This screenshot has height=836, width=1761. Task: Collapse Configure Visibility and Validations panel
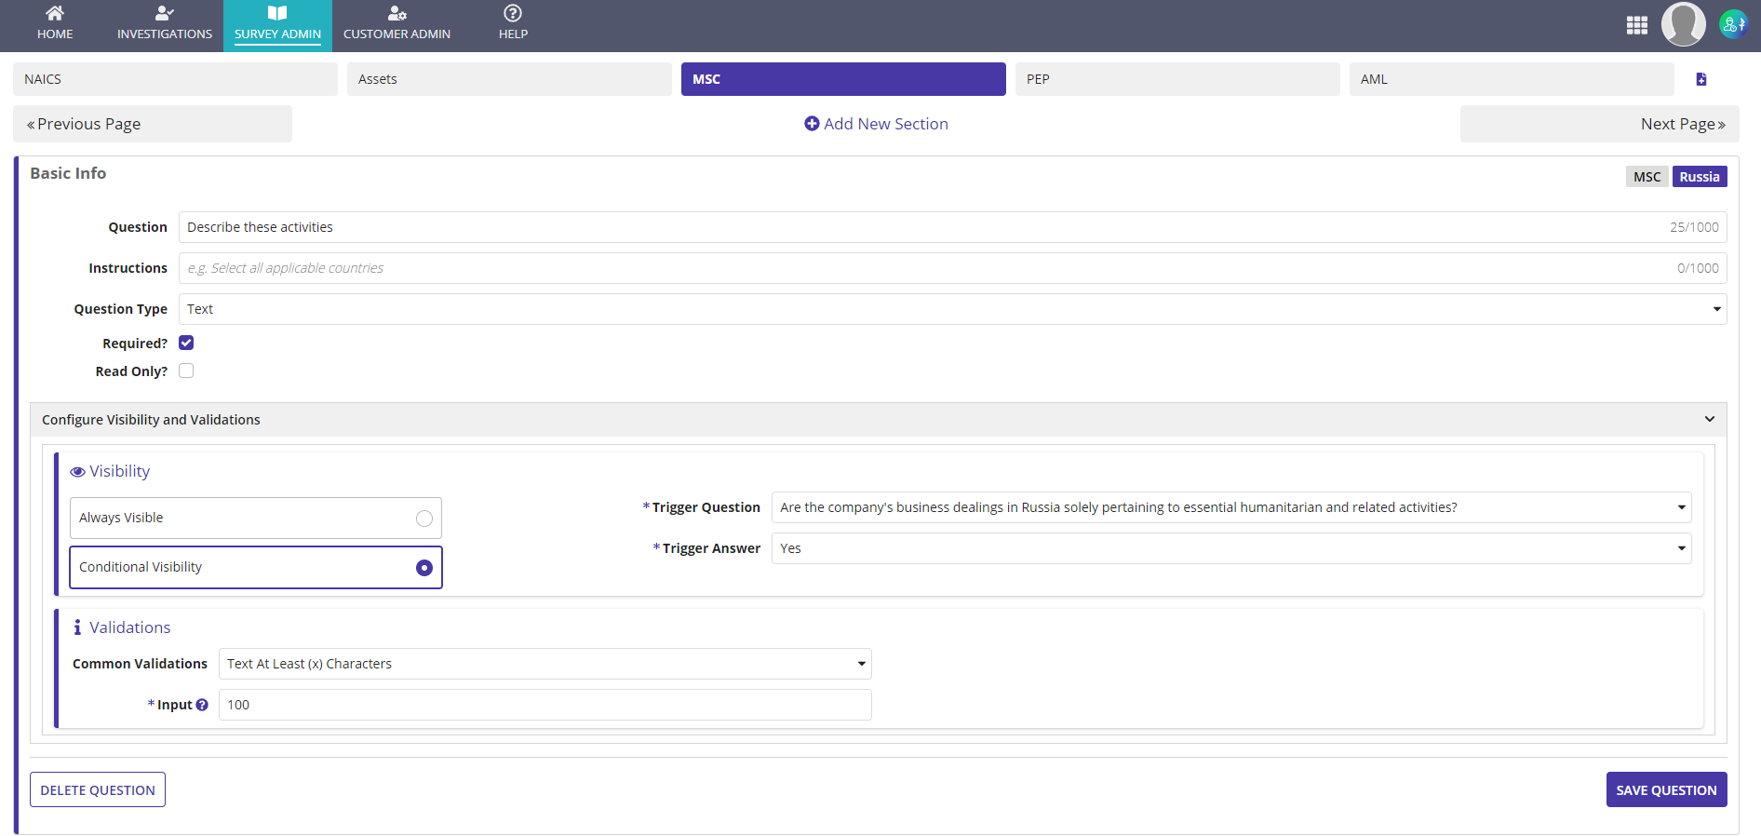click(1709, 420)
